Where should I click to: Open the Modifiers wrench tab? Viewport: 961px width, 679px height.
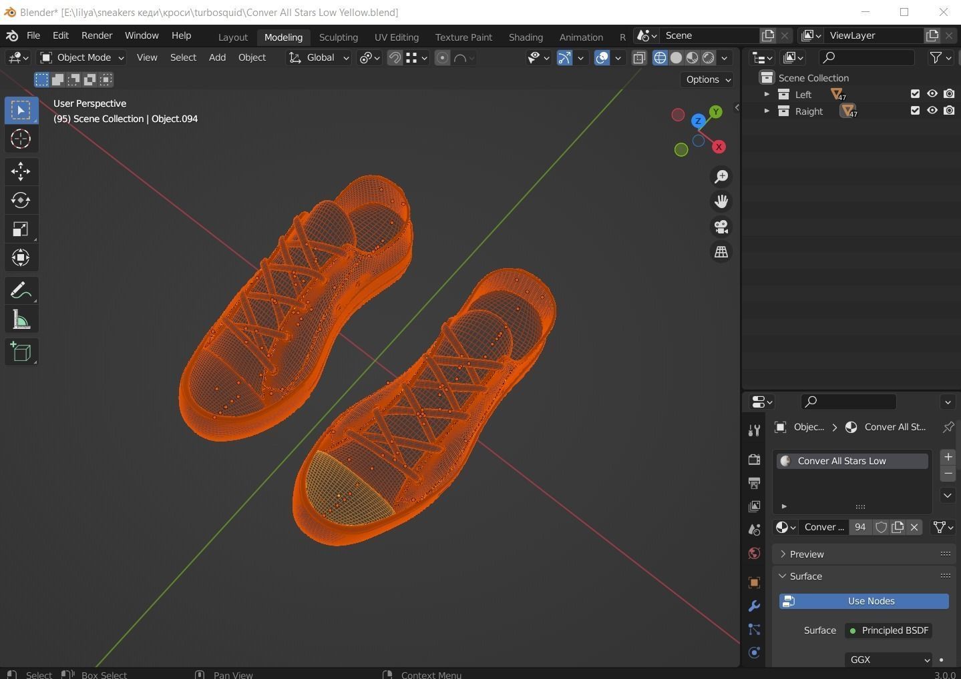(754, 606)
